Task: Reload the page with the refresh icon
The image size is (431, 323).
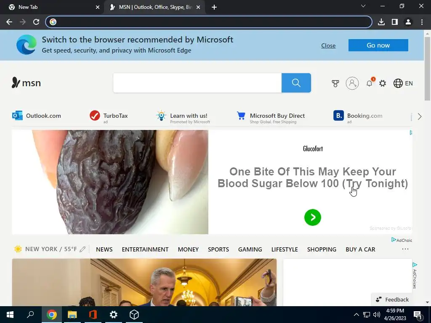Action: [x=36, y=22]
